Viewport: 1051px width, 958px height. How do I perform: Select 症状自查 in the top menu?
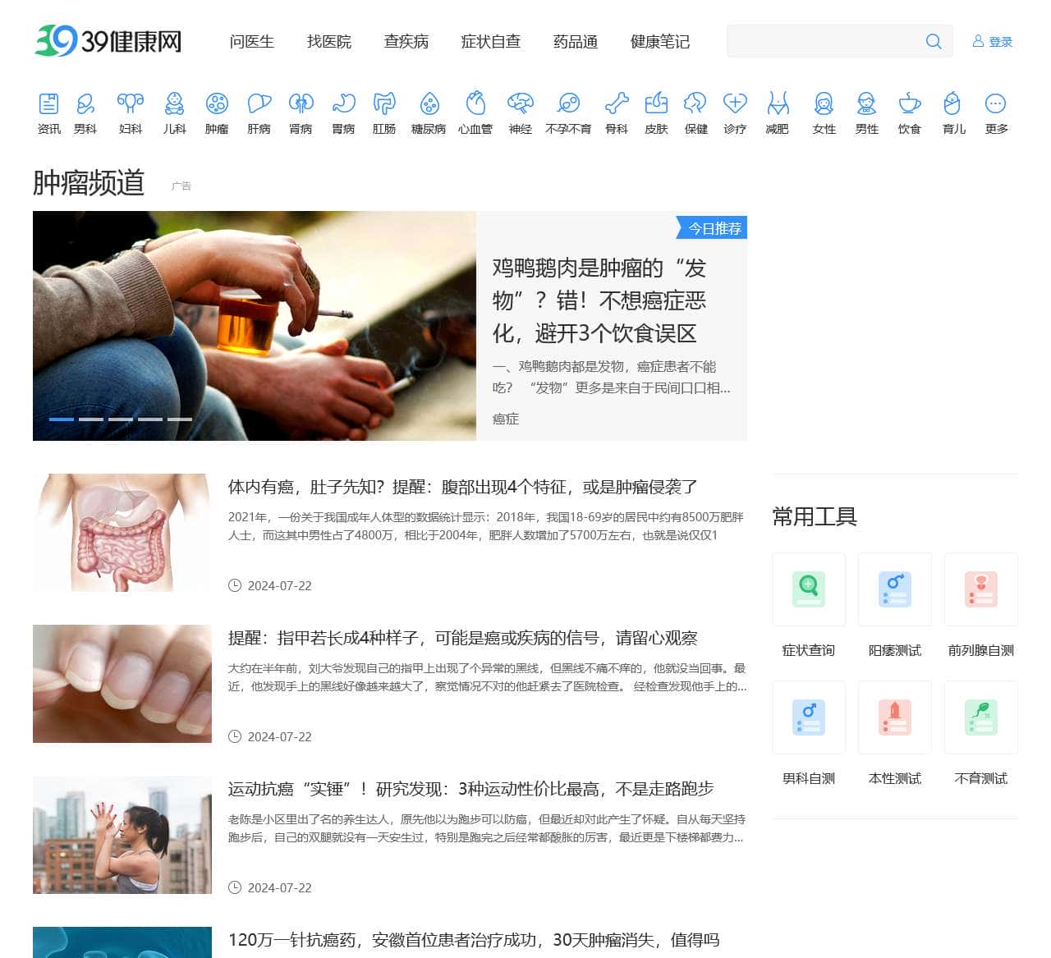tap(491, 42)
